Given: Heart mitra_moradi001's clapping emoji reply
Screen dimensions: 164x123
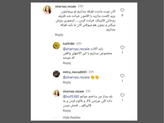Looking at the screenshot, I should click(122, 76).
